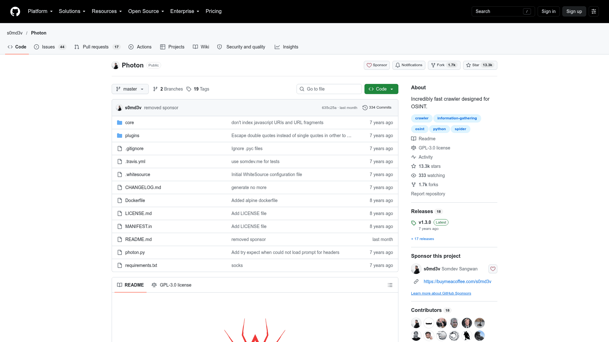Expand the Open Source menu
Screen dimensions: 609x342
point(146,11)
